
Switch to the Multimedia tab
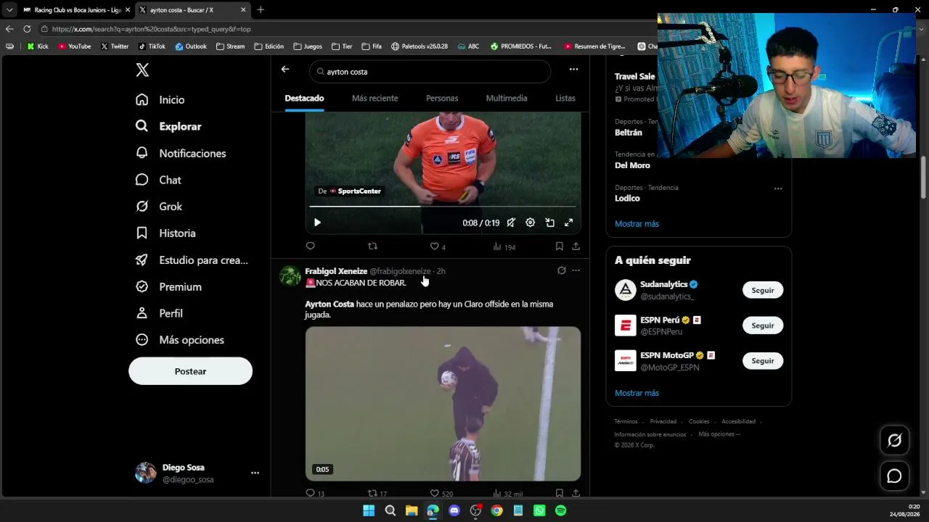507,98
